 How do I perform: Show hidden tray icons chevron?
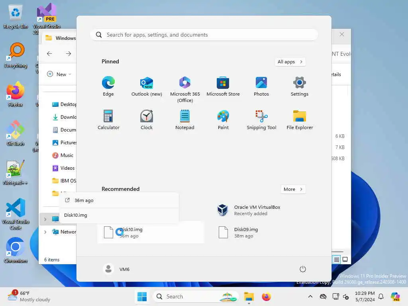tap(310, 296)
